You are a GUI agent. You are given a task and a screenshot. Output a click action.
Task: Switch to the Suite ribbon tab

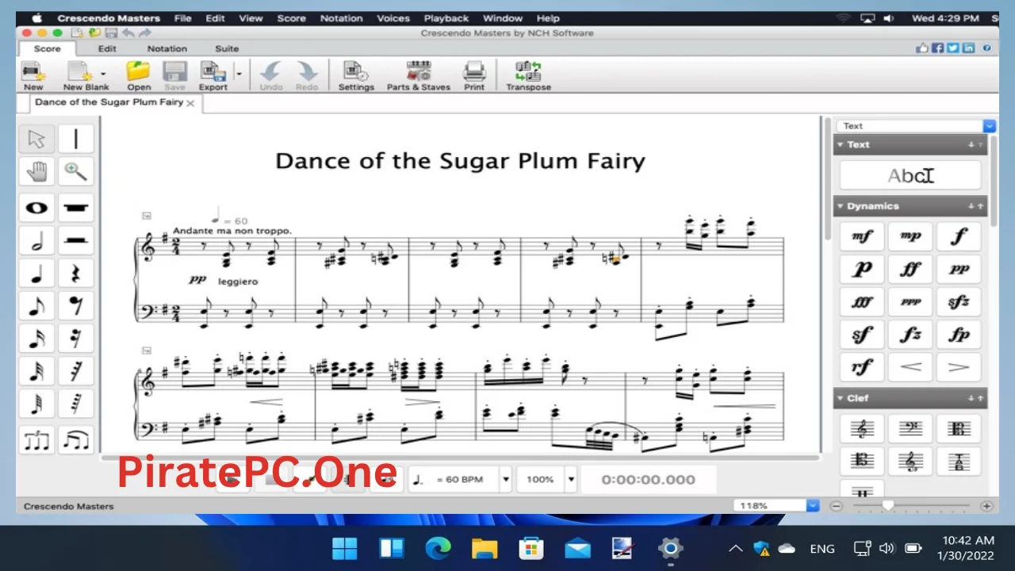[227, 48]
